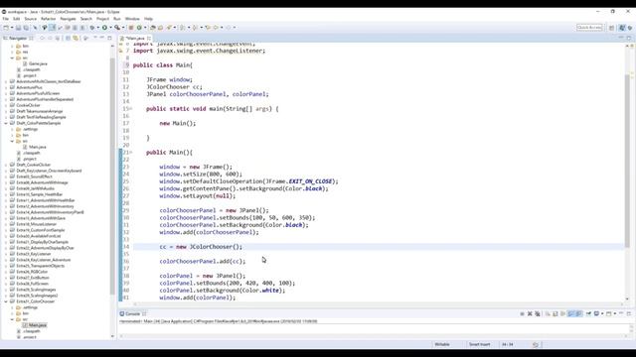Click the New Java Class green icon
The height and width of the screenshot is (357, 636).
click(x=139, y=28)
